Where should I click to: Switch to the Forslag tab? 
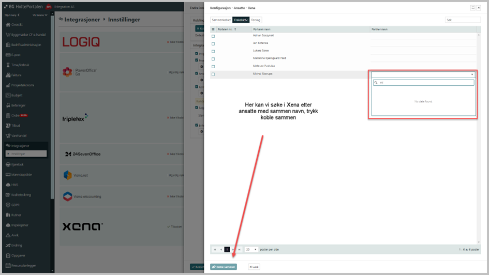(256, 20)
